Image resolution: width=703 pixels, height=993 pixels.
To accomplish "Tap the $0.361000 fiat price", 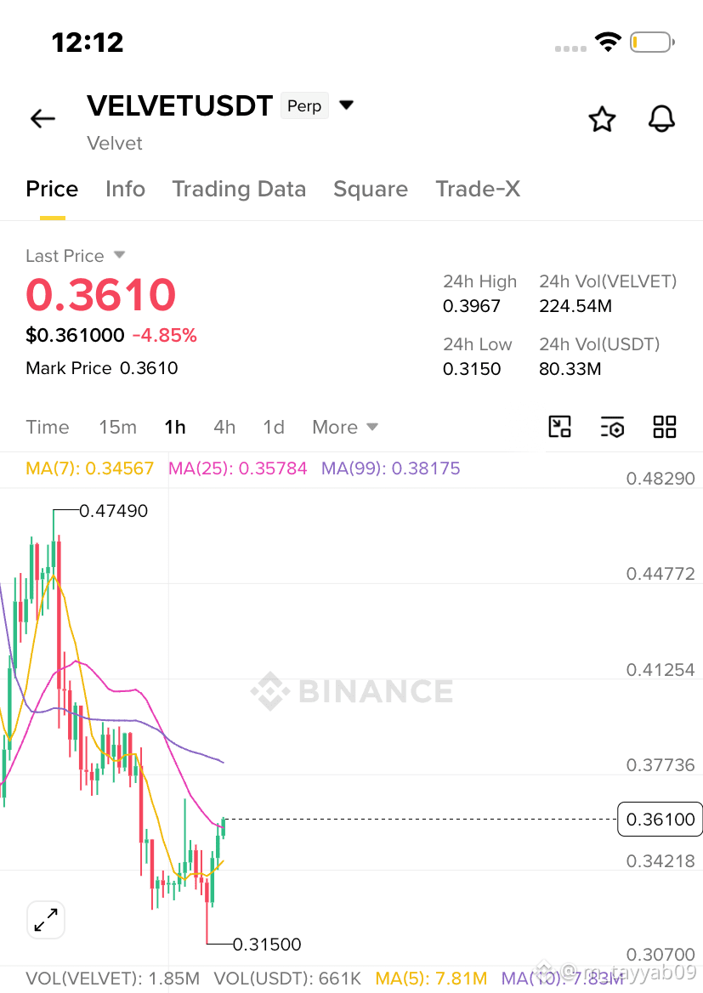I will point(76,335).
